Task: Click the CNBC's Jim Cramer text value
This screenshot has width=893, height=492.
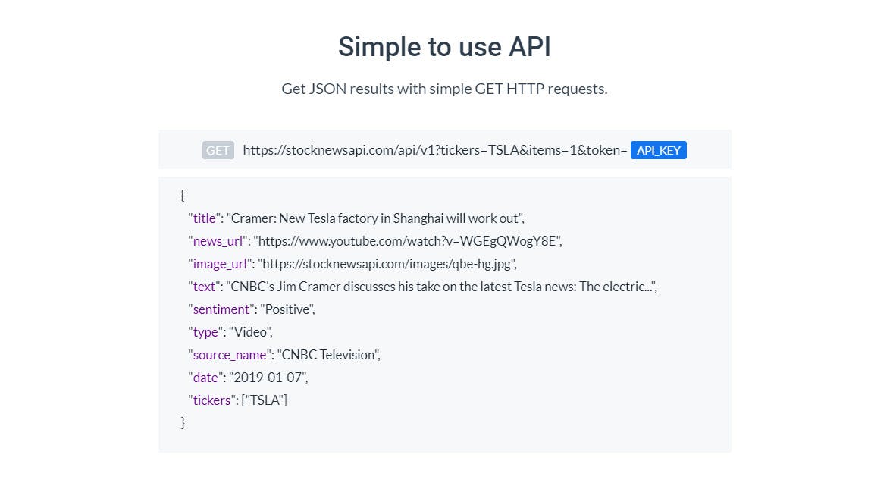Action: point(441,287)
